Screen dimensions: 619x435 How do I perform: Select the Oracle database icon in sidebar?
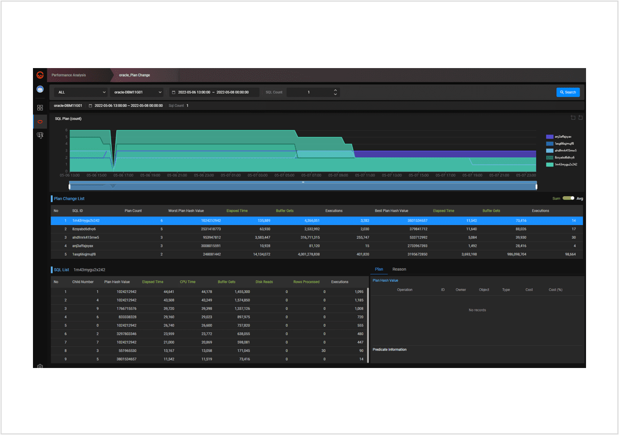pos(40,122)
